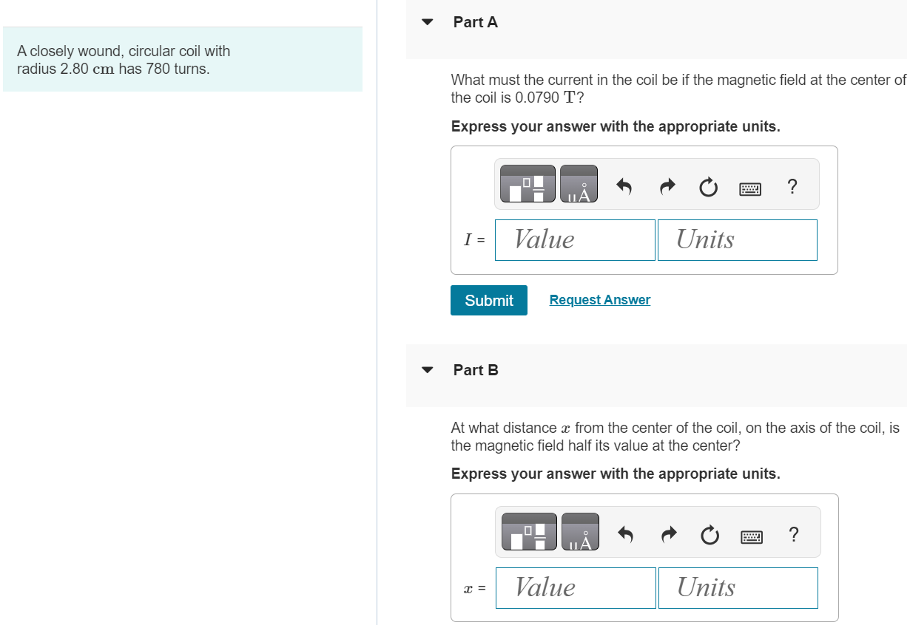Redo arrow in Part B toolbar
This screenshot has height=625, width=910.
coord(669,535)
